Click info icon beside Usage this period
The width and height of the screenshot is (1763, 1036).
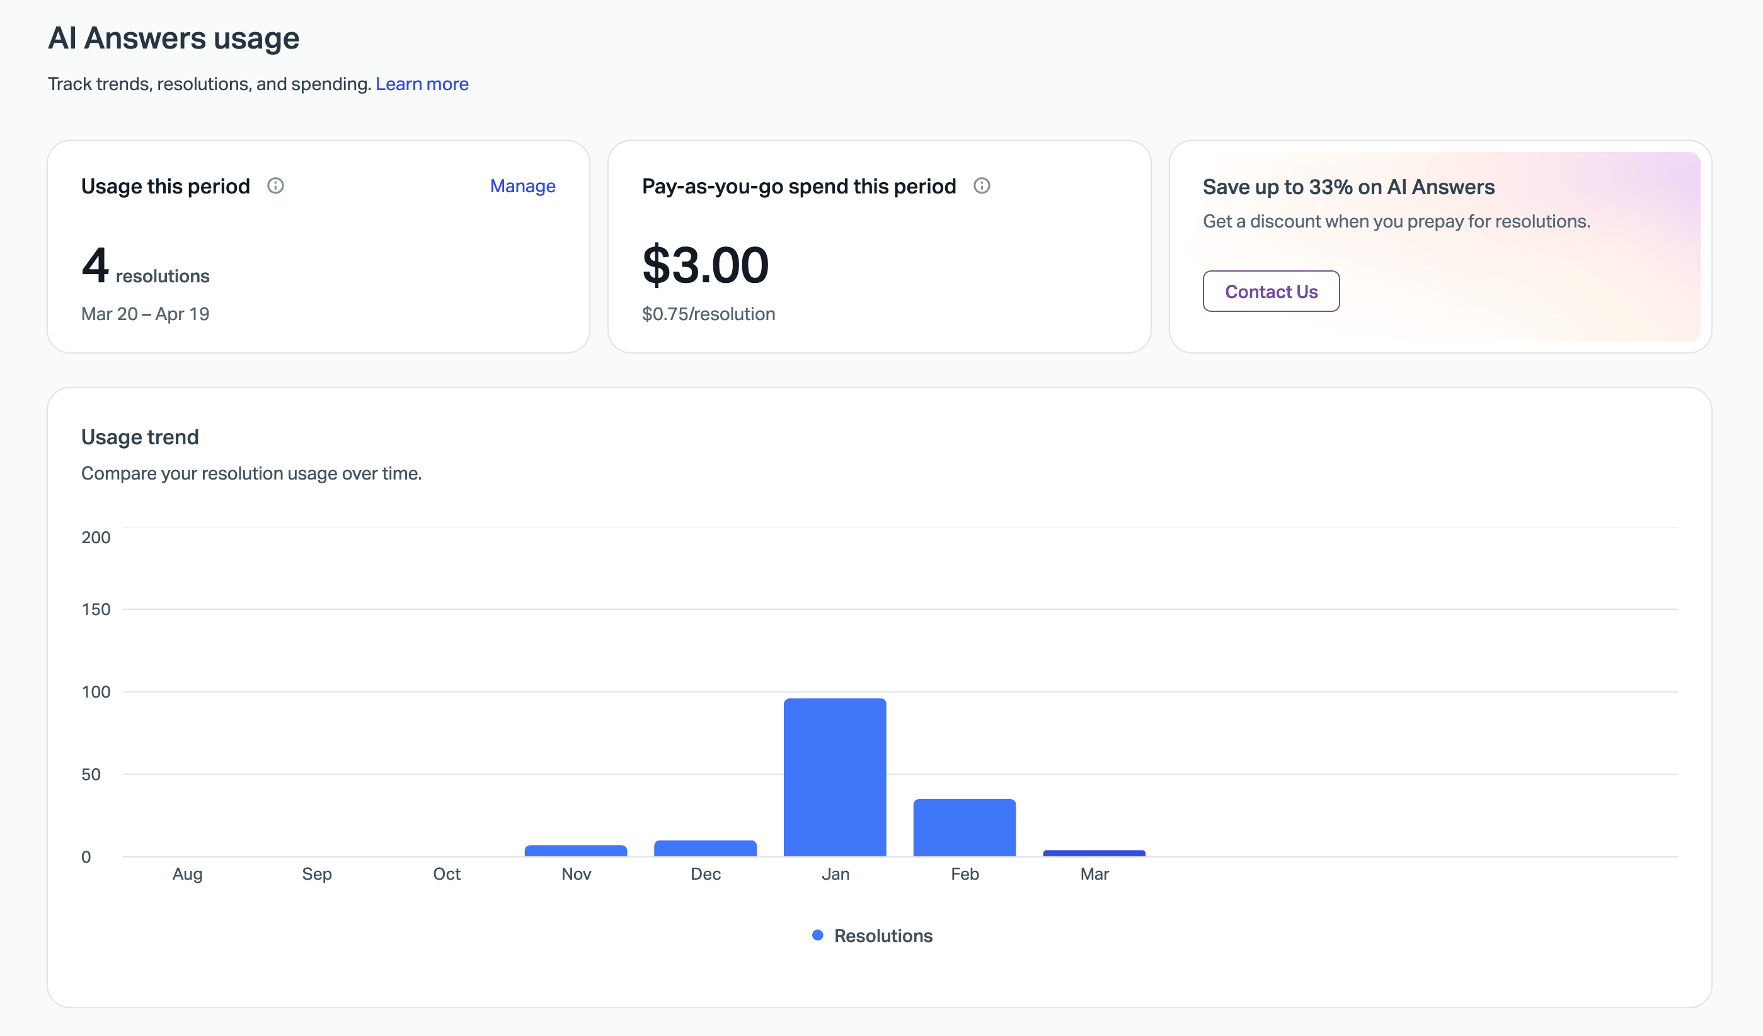(275, 185)
